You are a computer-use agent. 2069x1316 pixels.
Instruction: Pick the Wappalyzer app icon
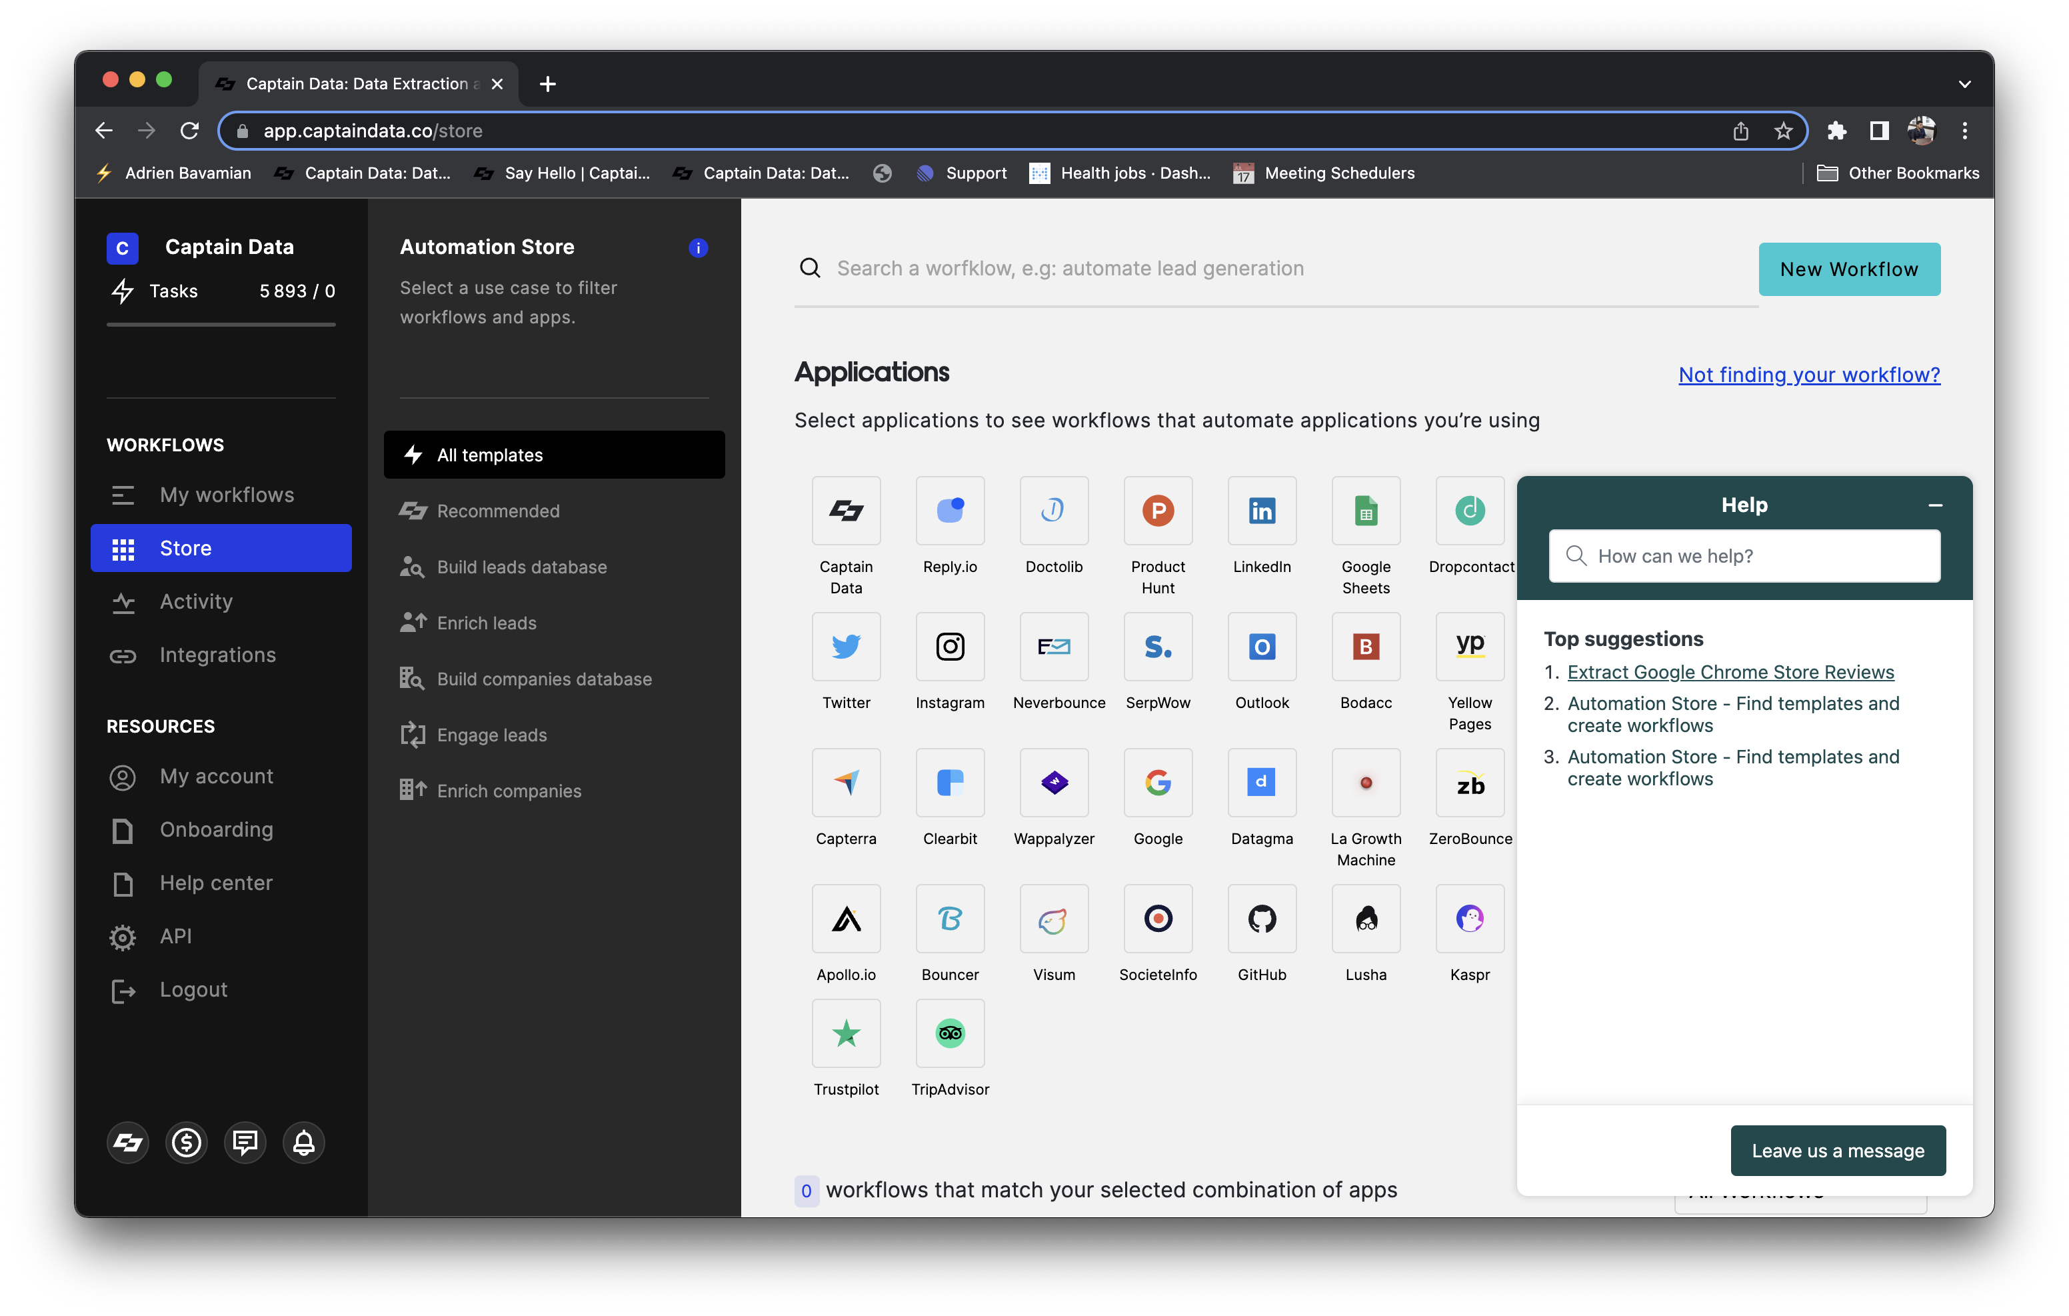(x=1053, y=782)
